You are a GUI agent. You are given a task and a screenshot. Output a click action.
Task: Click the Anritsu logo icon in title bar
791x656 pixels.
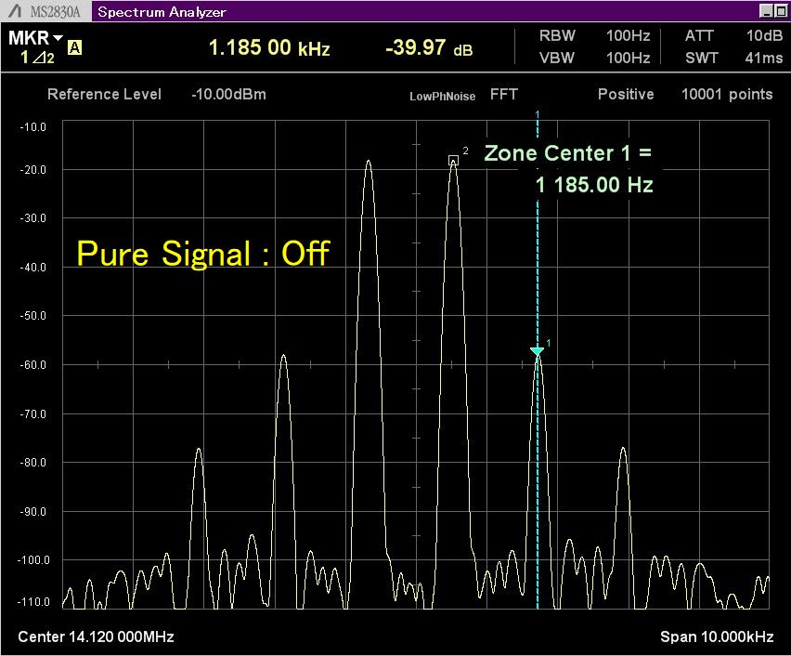pyautogui.click(x=16, y=10)
